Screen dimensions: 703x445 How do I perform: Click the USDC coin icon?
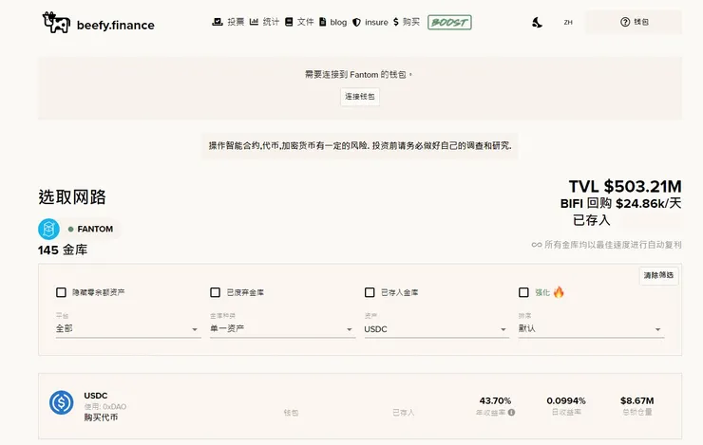click(x=62, y=402)
